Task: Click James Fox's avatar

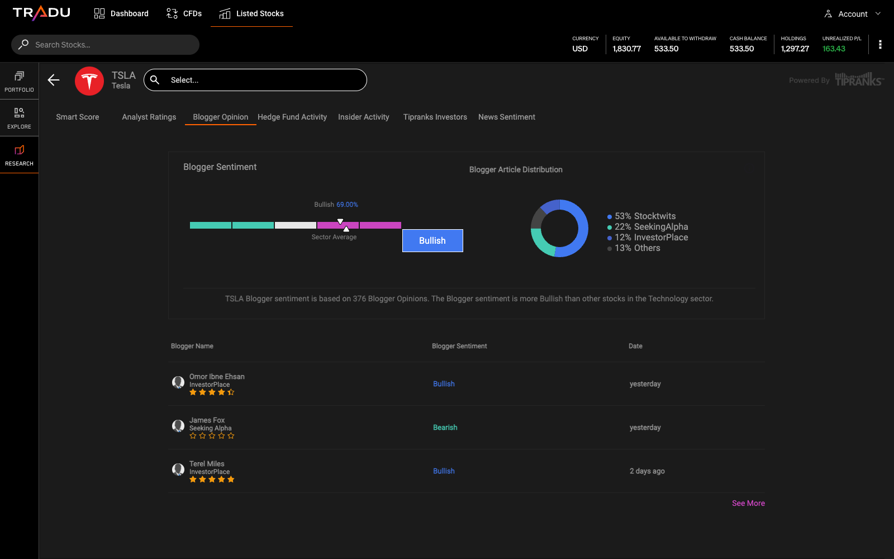Action: [x=178, y=426]
